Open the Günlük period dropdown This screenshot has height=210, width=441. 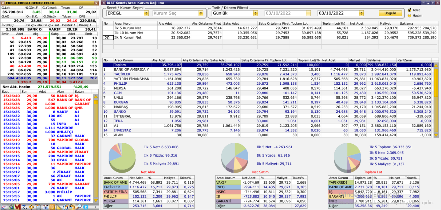click(255, 13)
